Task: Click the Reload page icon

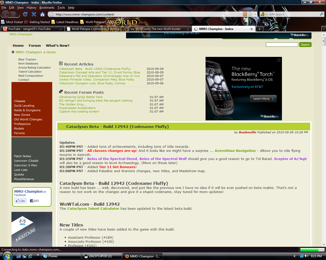Action: [25, 14]
